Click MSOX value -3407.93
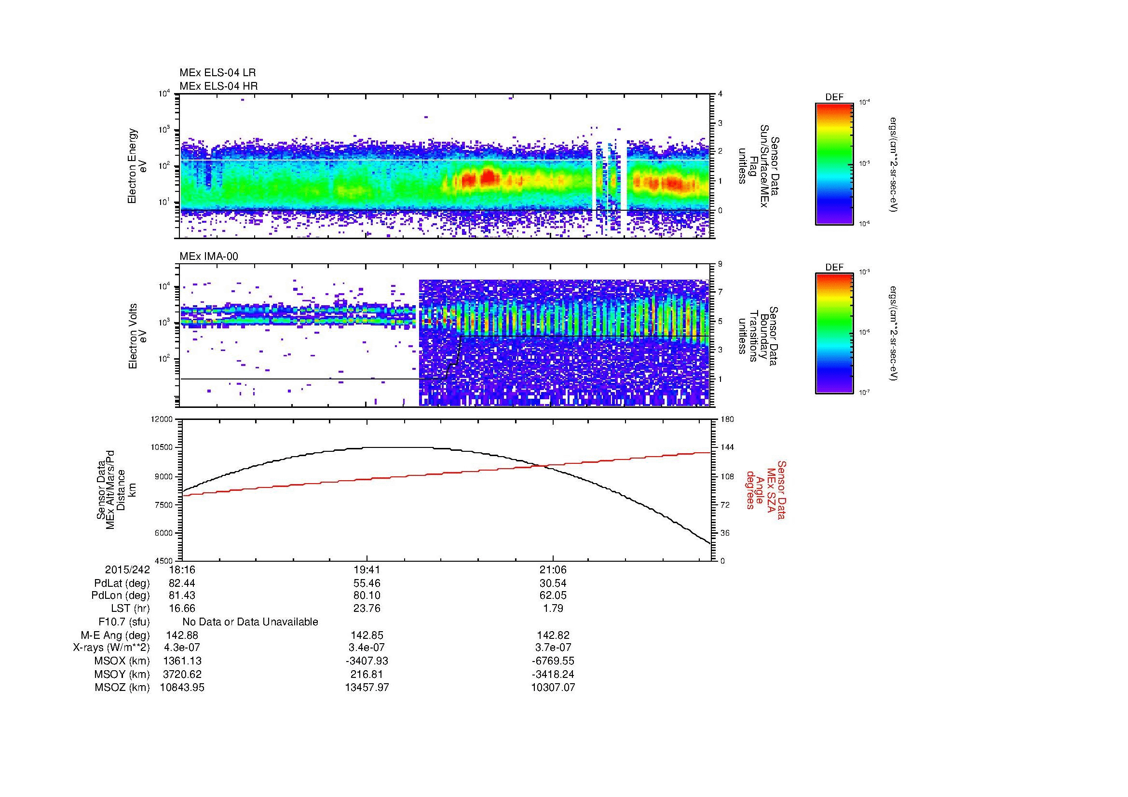Screen dimensions: 1128x797 click(367, 661)
